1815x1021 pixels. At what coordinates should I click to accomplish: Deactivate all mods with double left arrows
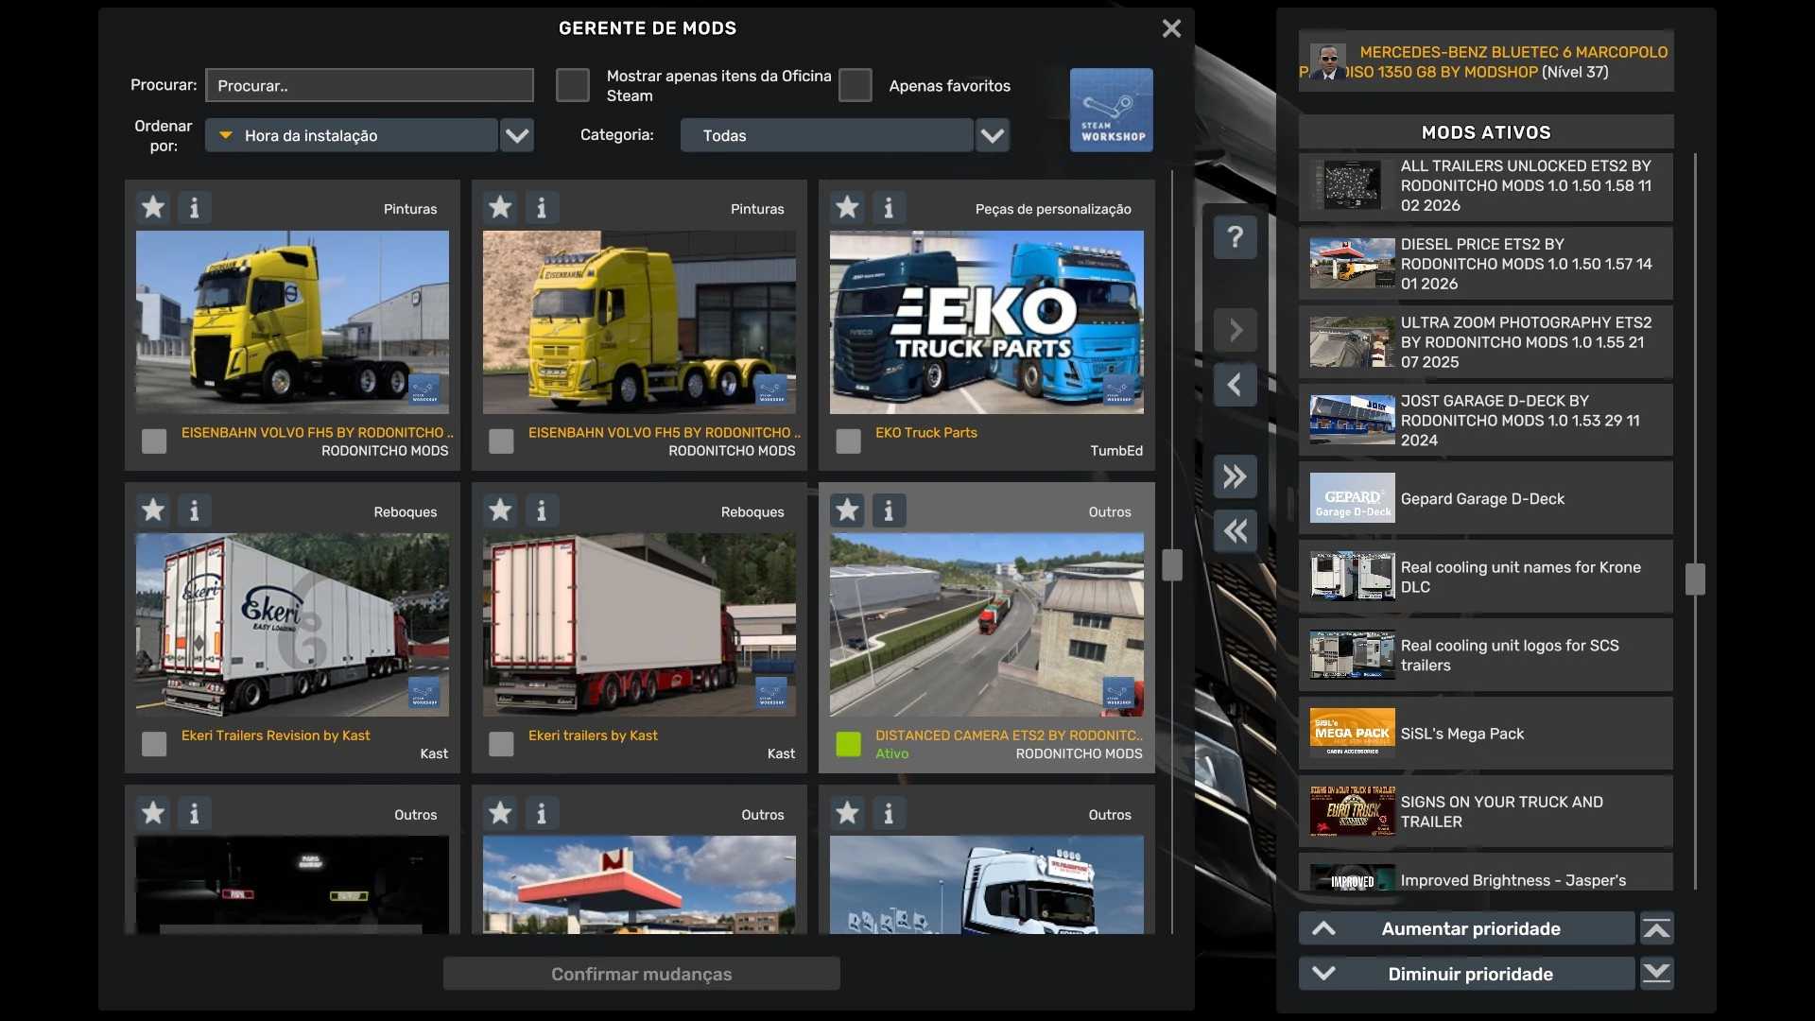coord(1235,531)
